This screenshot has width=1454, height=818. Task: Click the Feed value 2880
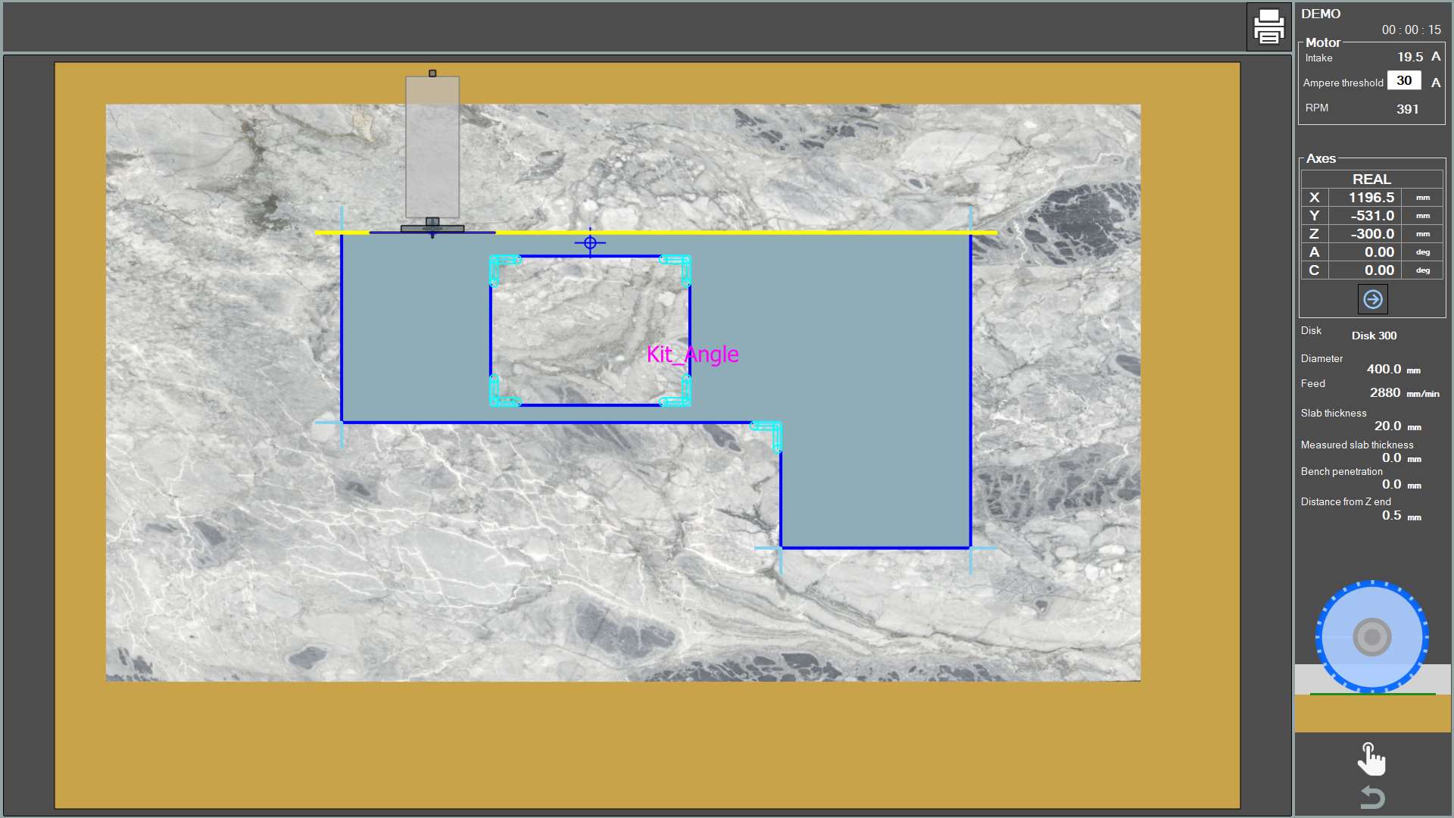click(1384, 392)
